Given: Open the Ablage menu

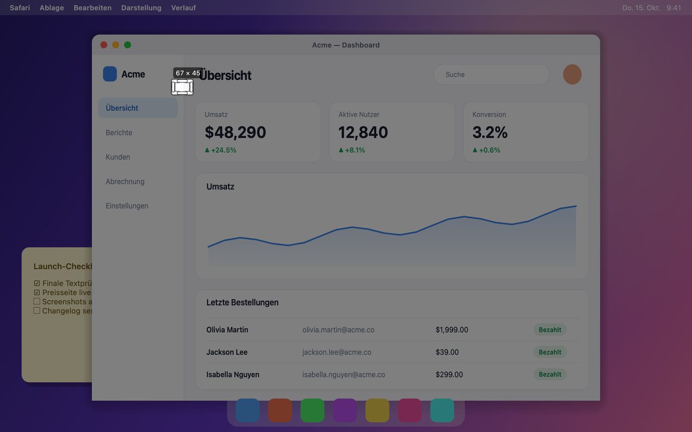Looking at the screenshot, I should tap(52, 8).
